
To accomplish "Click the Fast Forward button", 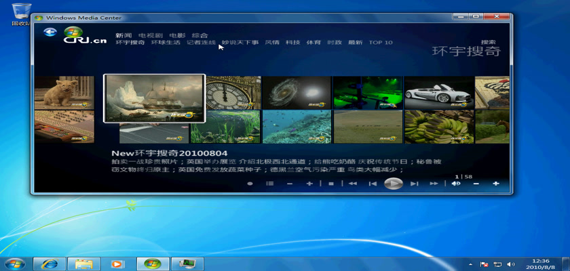I will (434, 184).
